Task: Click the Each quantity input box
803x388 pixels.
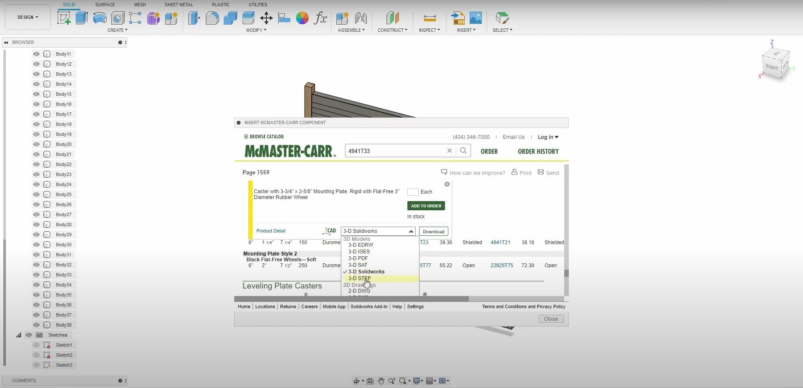Action: (x=413, y=192)
